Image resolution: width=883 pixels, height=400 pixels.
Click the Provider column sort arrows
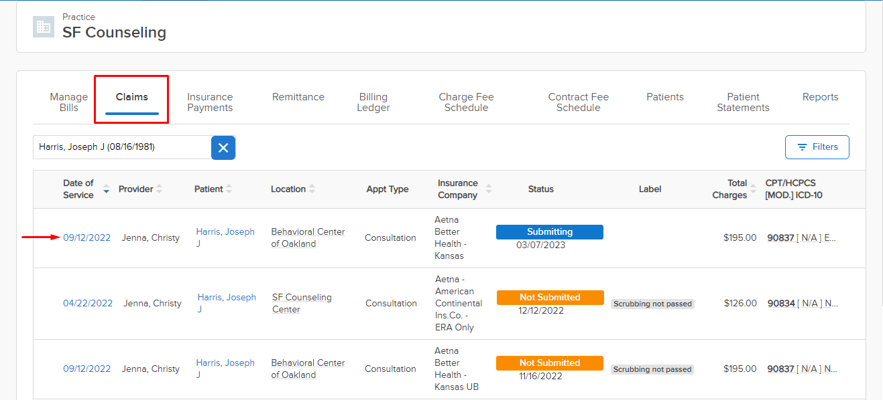click(x=160, y=189)
